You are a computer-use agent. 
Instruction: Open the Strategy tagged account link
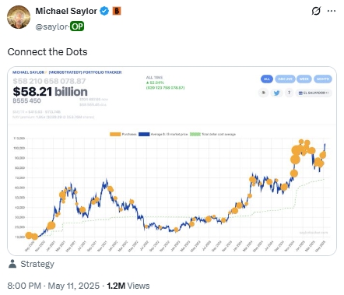pyautogui.click(x=37, y=264)
